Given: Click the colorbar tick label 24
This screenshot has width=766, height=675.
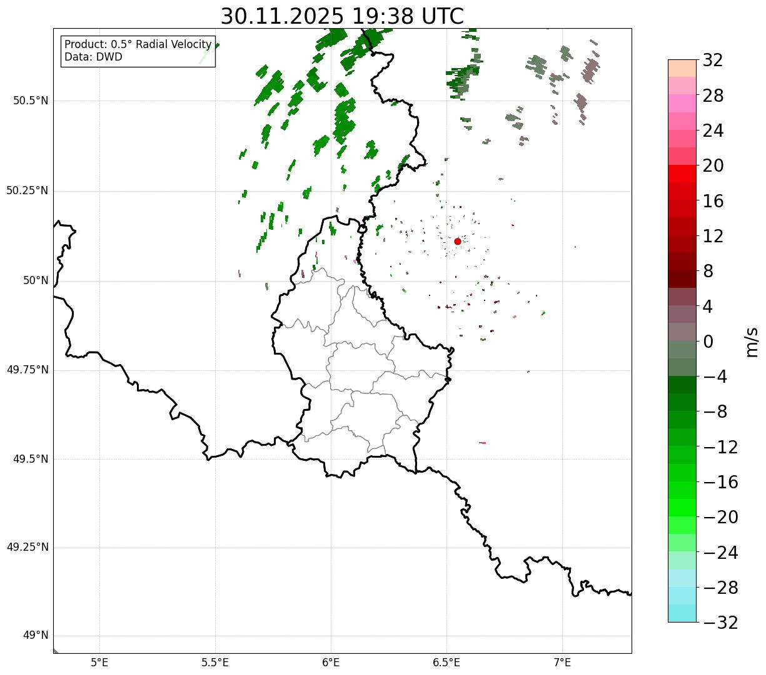Looking at the screenshot, I should pos(713,131).
